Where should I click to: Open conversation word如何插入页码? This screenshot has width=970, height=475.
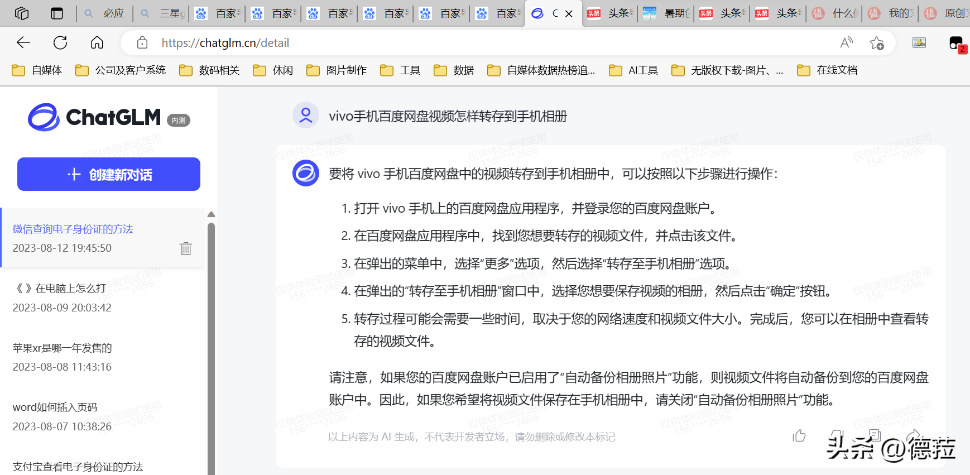[102, 416]
